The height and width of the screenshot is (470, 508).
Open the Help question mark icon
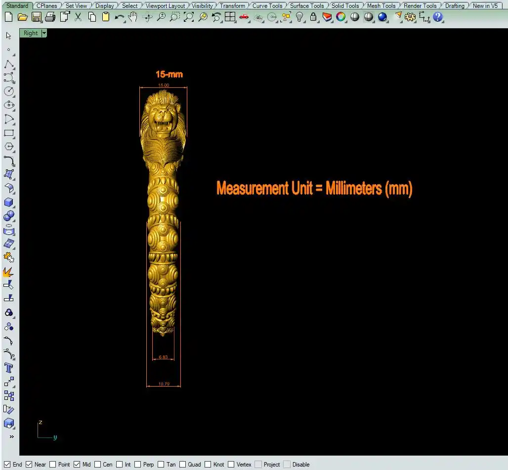(438, 17)
